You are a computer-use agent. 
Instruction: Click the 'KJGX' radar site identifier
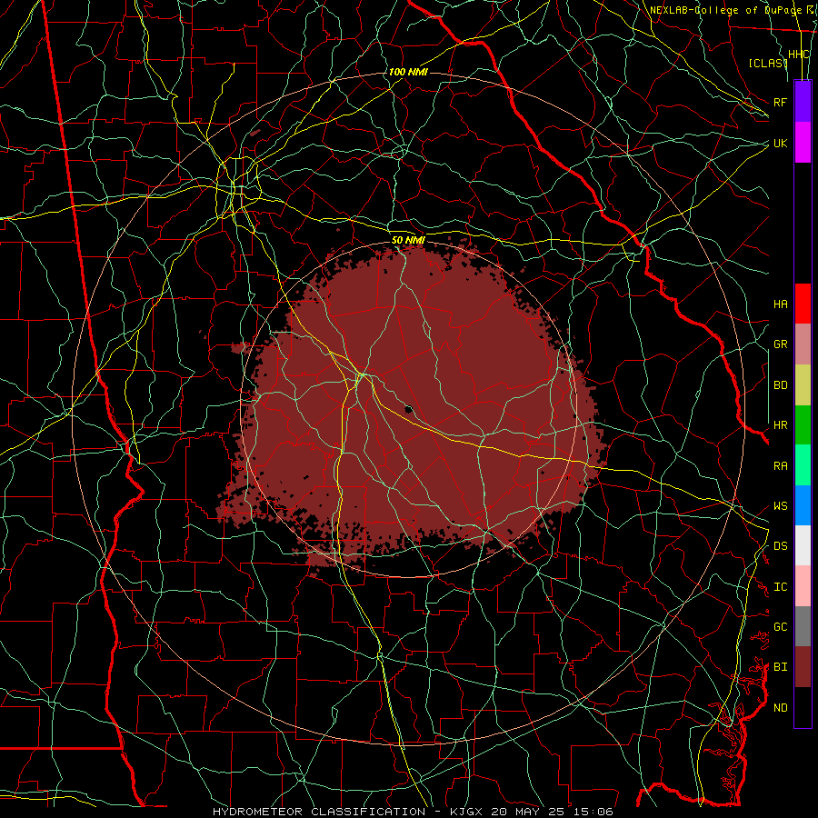point(466,812)
